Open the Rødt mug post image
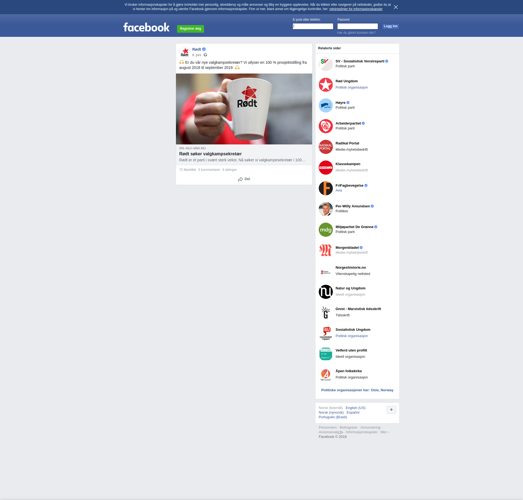523x500 pixels. click(x=244, y=109)
